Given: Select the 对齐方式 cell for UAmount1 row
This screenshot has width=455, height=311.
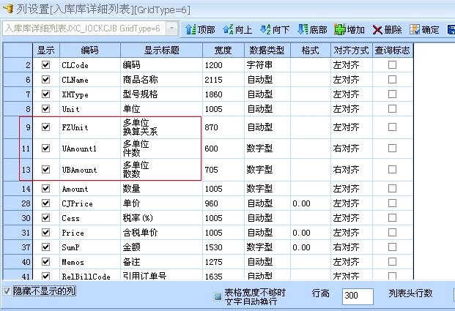Looking at the screenshot, I should click(351, 148).
